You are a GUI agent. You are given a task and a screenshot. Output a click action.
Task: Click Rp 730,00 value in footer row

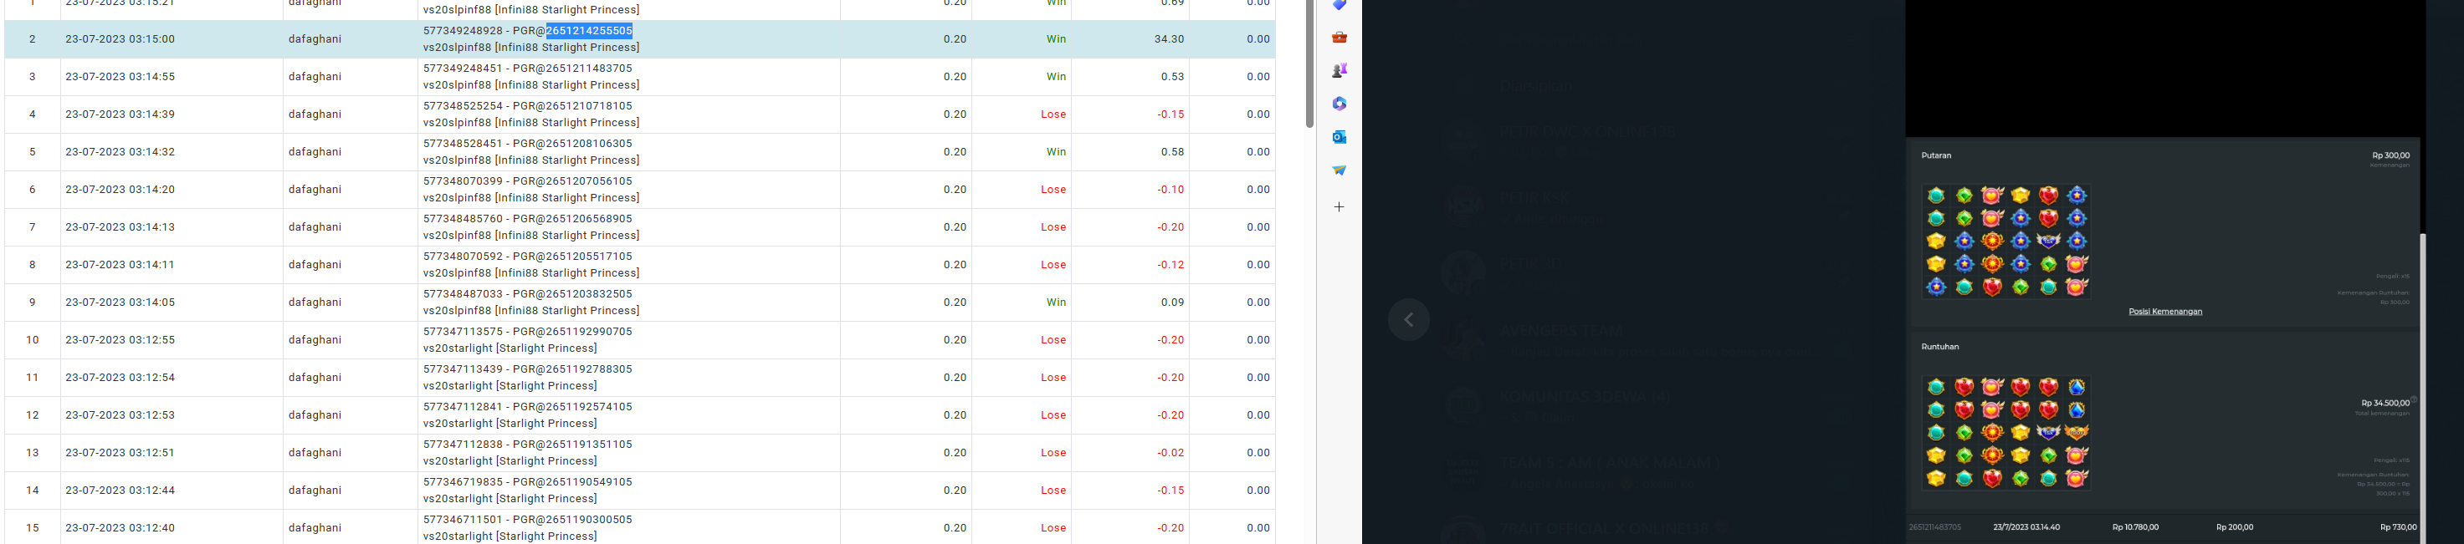(x=2398, y=528)
